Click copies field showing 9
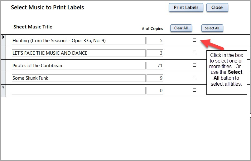The width and height of the screenshot is (251, 161). point(155,78)
